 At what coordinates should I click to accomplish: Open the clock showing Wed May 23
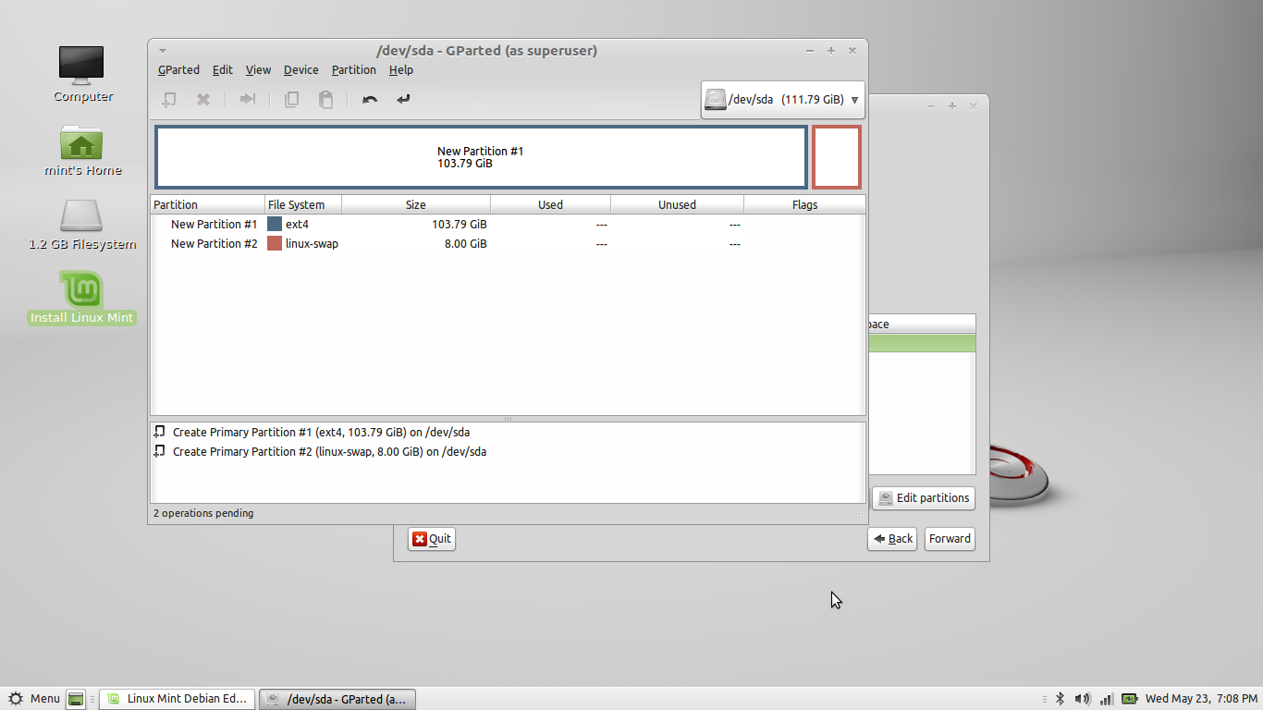point(1200,699)
